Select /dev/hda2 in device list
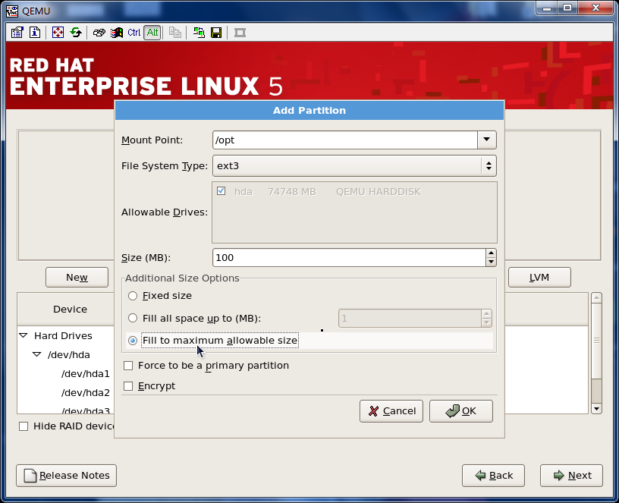This screenshot has width=619, height=503. [x=85, y=392]
